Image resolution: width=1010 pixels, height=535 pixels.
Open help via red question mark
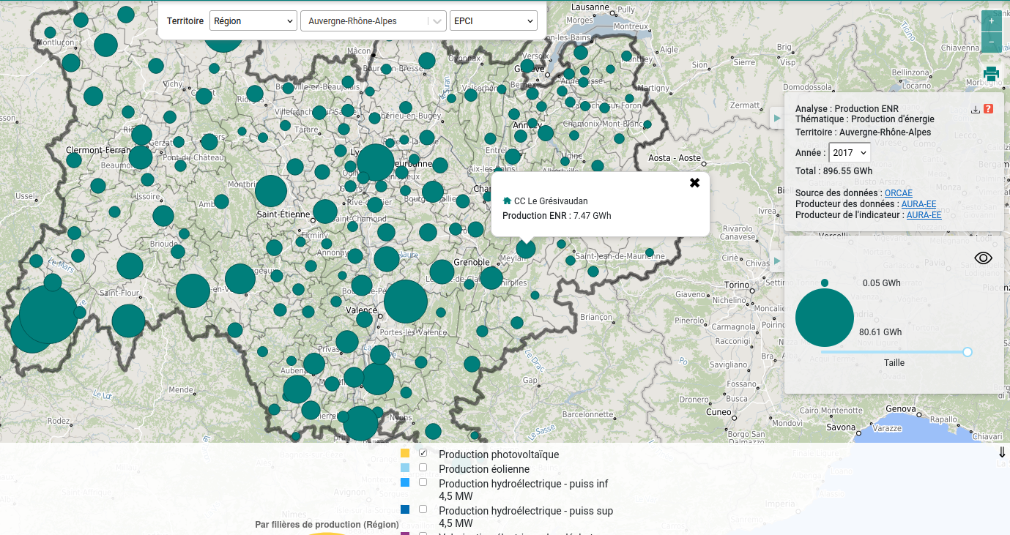coord(988,109)
